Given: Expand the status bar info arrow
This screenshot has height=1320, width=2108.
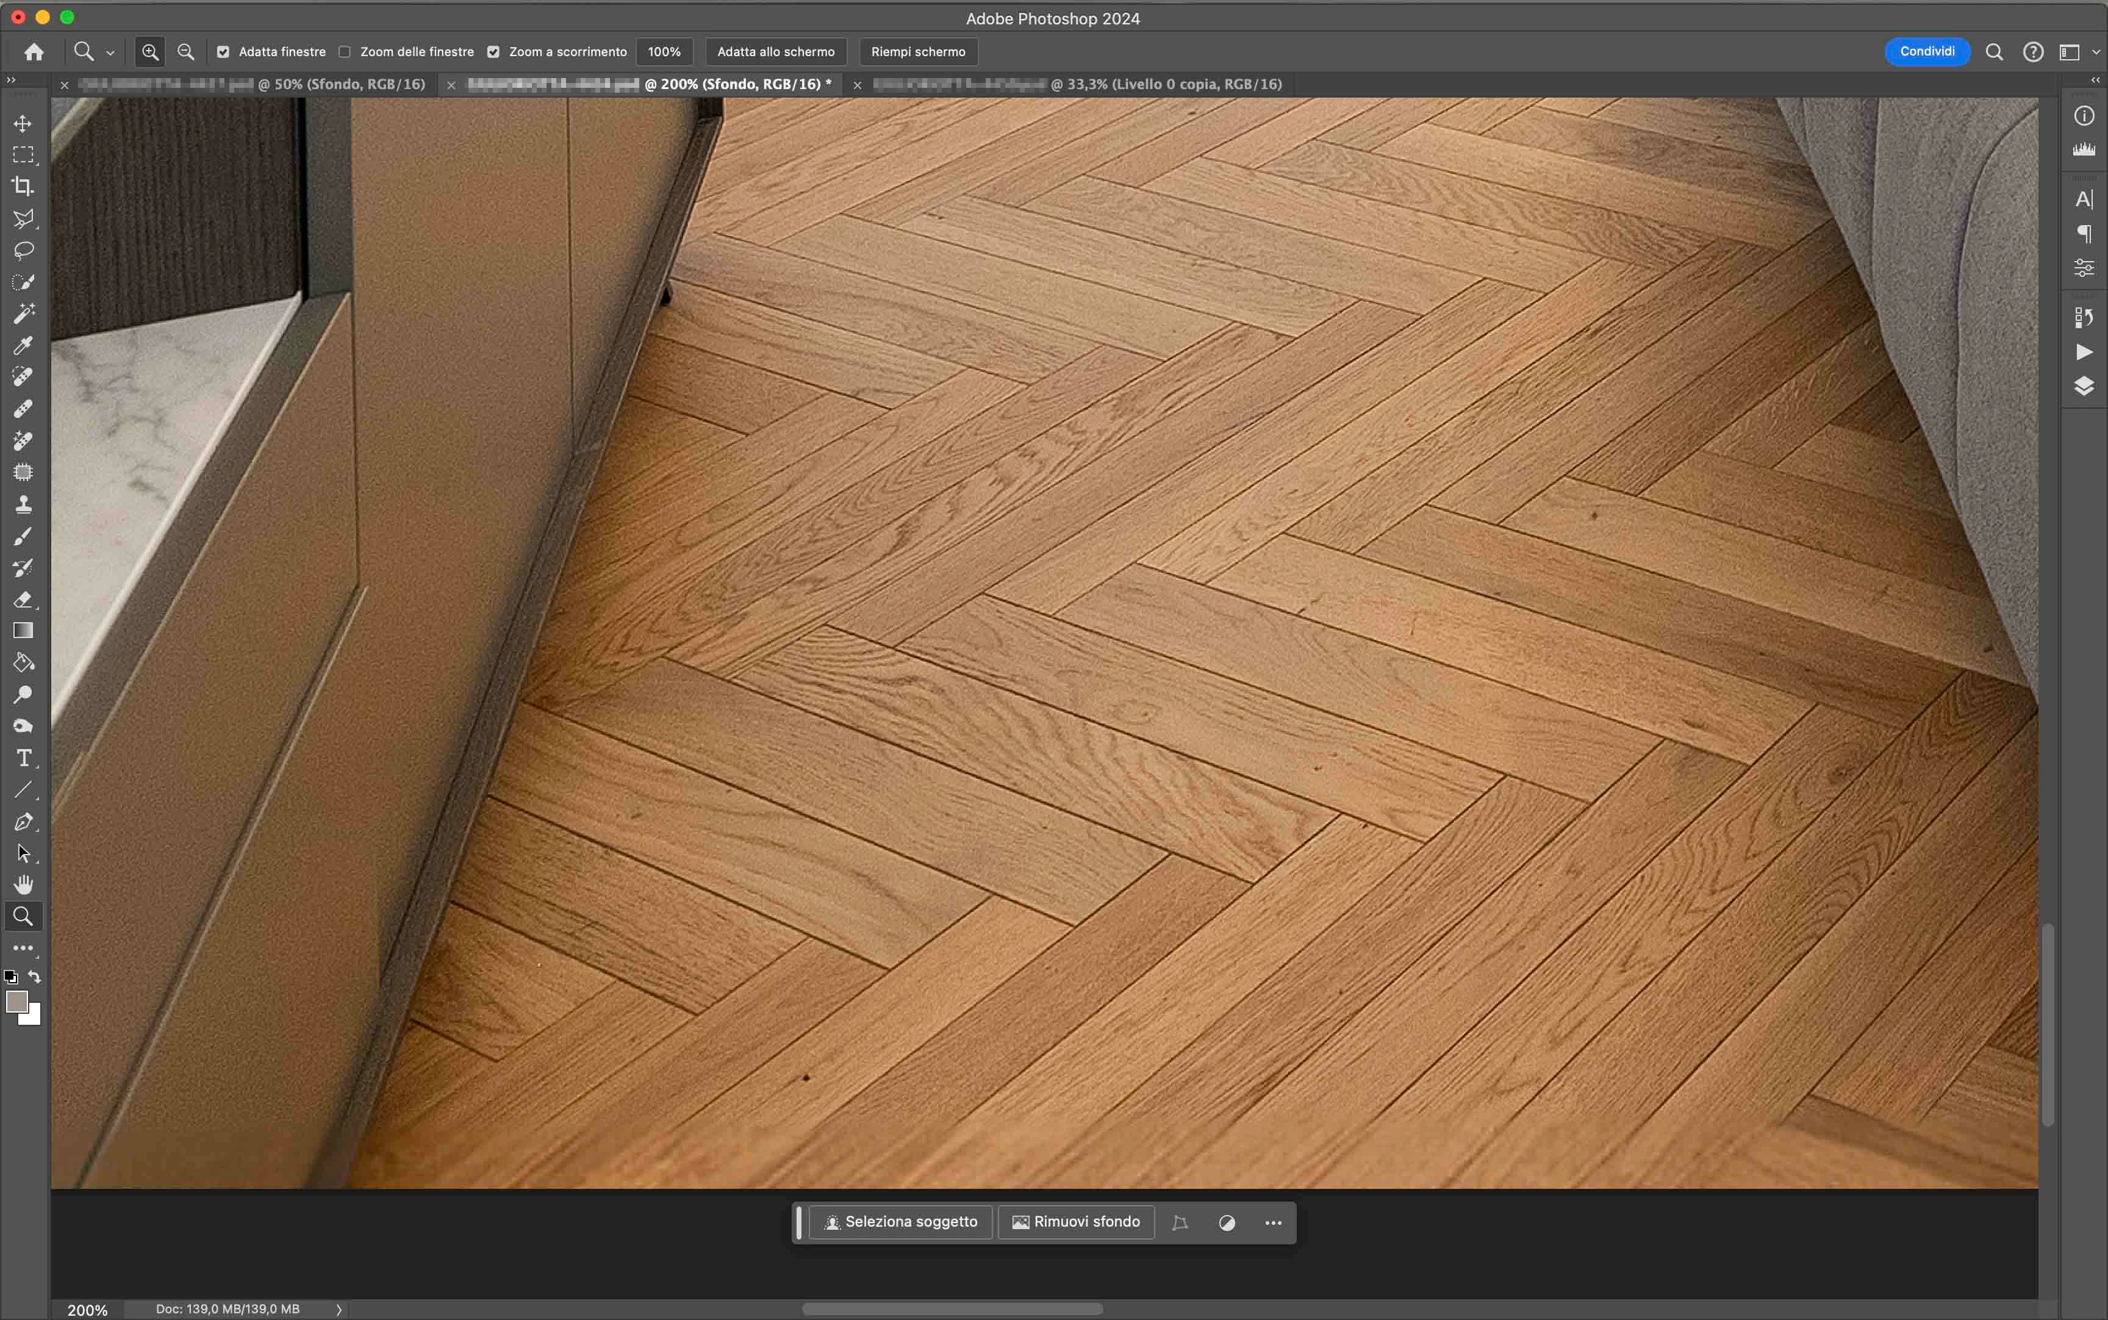Looking at the screenshot, I should [339, 1310].
